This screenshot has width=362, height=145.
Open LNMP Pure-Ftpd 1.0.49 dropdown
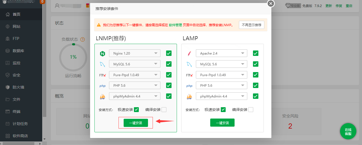135,75
